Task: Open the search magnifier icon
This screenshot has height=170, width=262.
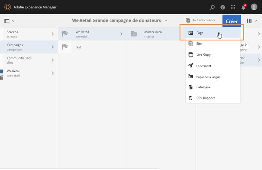Action: tap(212, 7)
